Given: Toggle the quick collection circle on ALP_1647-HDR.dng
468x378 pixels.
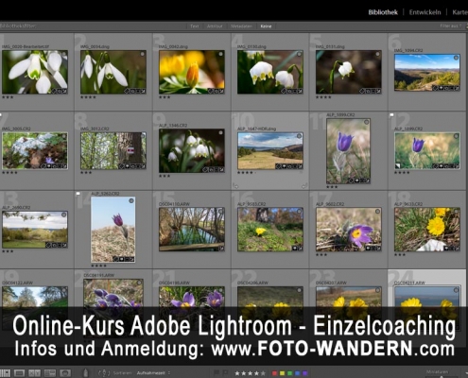Looking at the screenshot, I should click(x=300, y=136).
